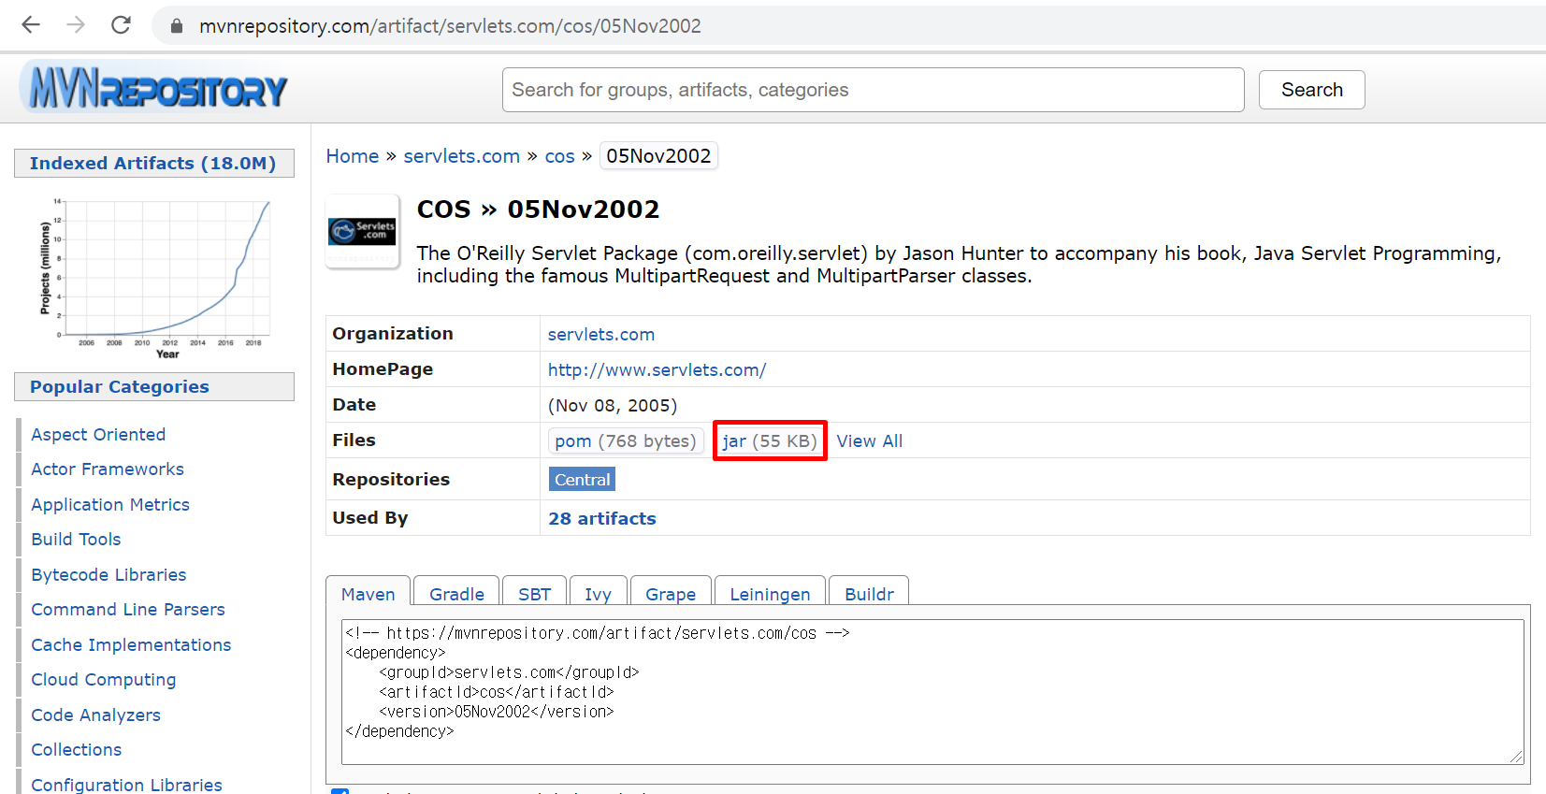The image size is (1546, 794).
Task: Focus the groups, artifacts search field
Action: point(873,90)
